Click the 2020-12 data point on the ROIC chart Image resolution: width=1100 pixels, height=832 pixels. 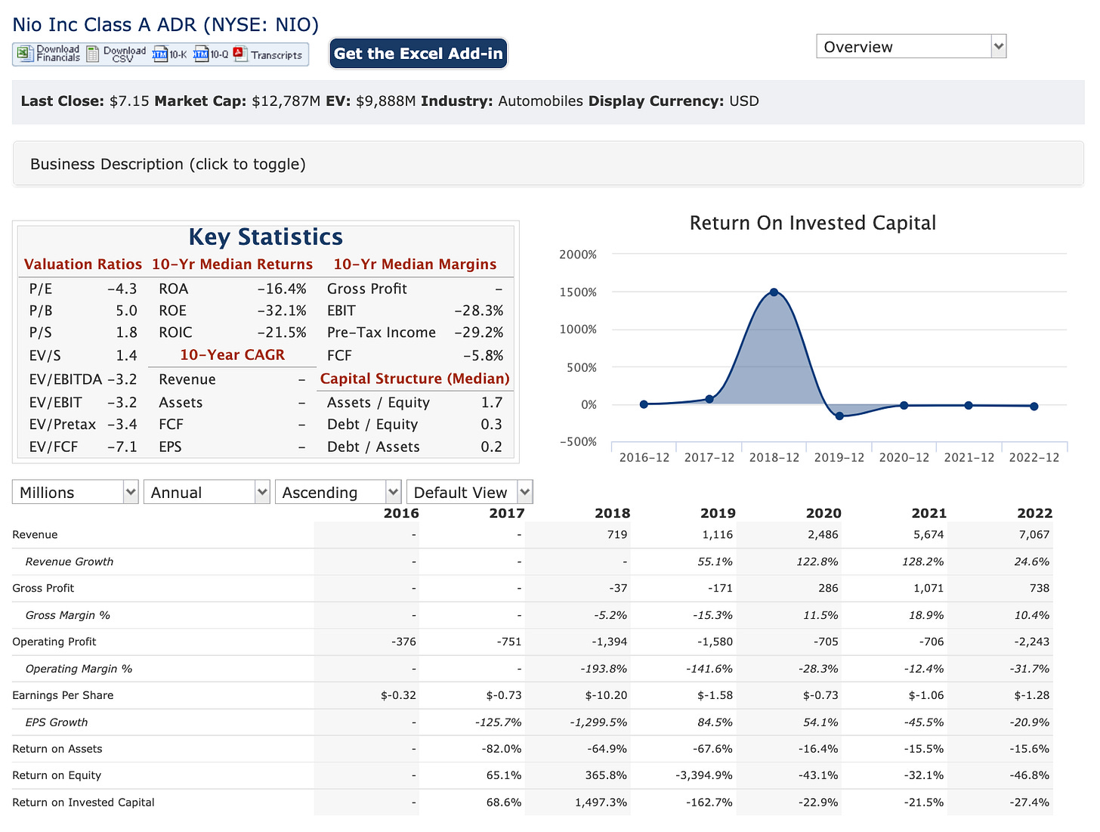(904, 406)
